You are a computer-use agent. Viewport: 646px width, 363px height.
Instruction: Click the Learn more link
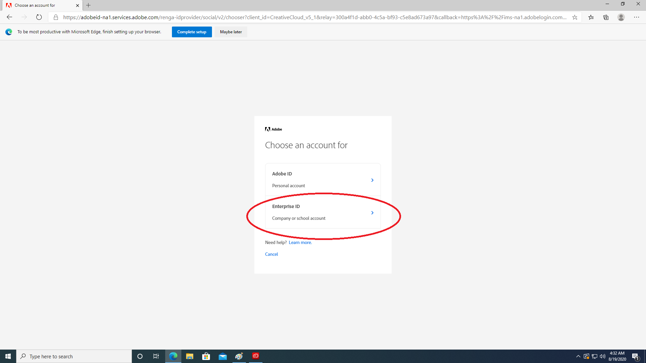point(300,242)
